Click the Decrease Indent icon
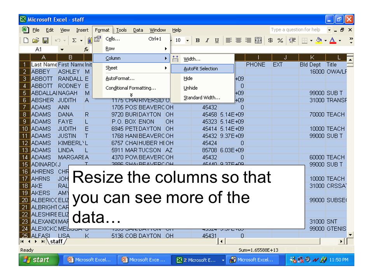The width and height of the screenshot is (373, 280). [292, 40]
